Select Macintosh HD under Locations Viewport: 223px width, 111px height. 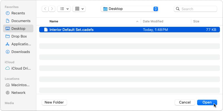[x=18, y=85]
